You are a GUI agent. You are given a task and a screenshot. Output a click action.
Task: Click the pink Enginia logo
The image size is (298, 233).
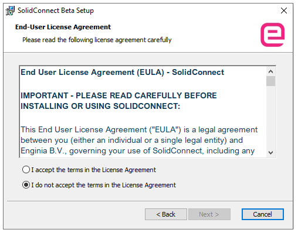point(273,35)
